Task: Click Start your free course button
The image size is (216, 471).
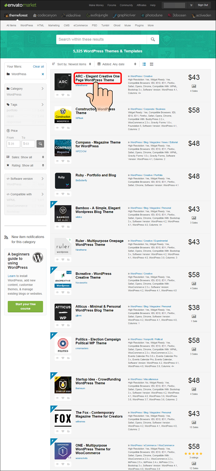Action: [x=25, y=307]
